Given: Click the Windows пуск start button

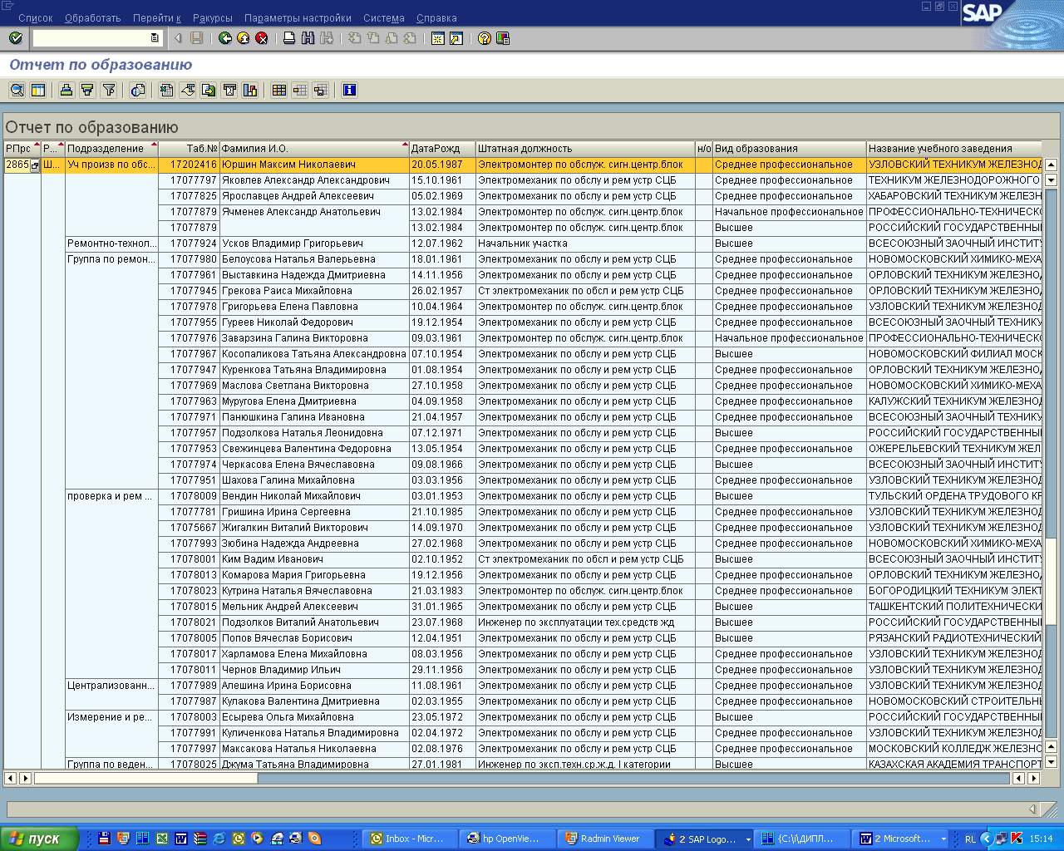Looking at the screenshot, I should (x=40, y=839).
